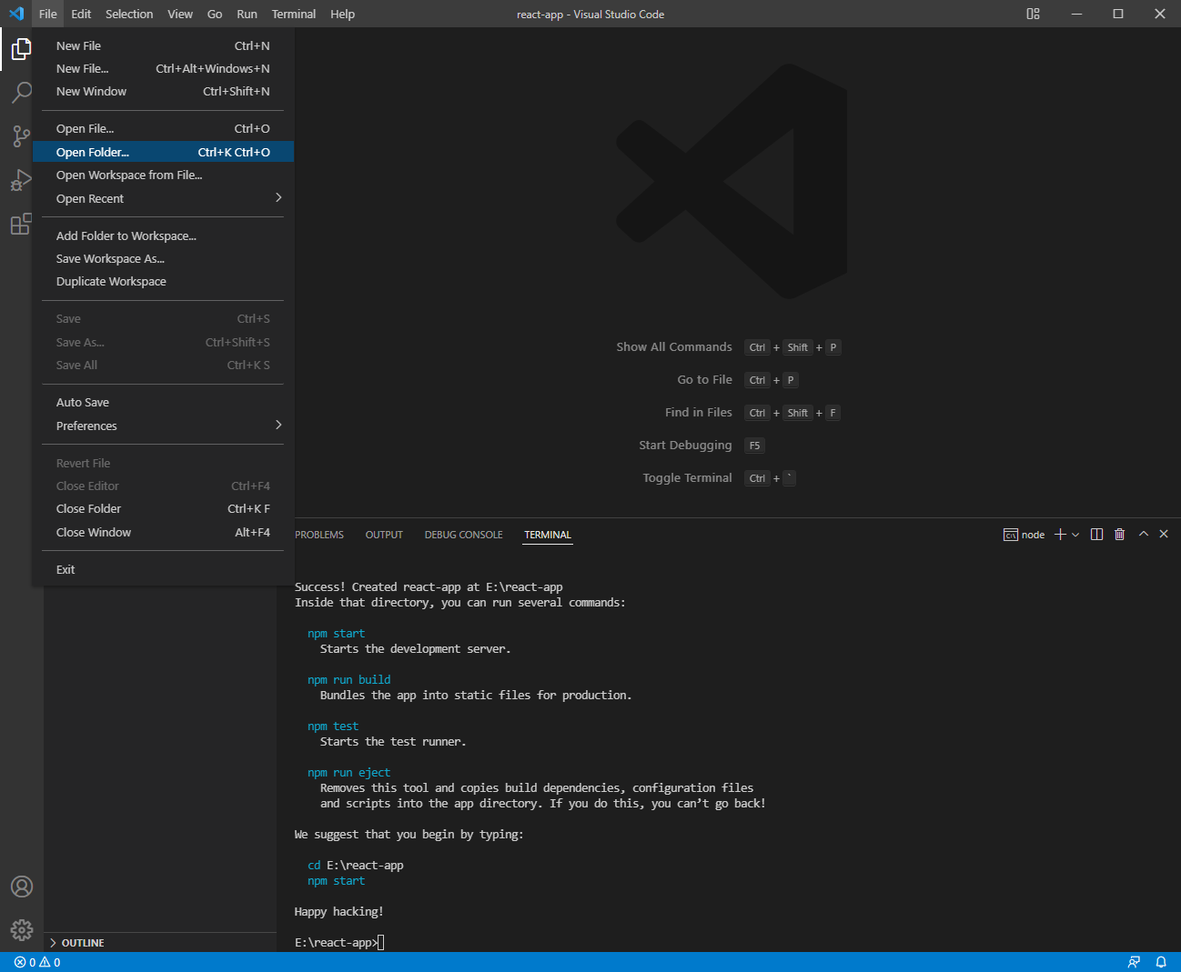Open the Run menu
This screenshot has height=972, width=1181.
point(247,14)
